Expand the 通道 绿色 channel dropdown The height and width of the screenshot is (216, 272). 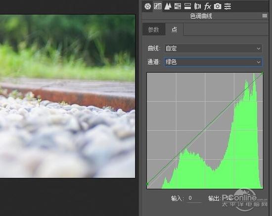point(213,62)
